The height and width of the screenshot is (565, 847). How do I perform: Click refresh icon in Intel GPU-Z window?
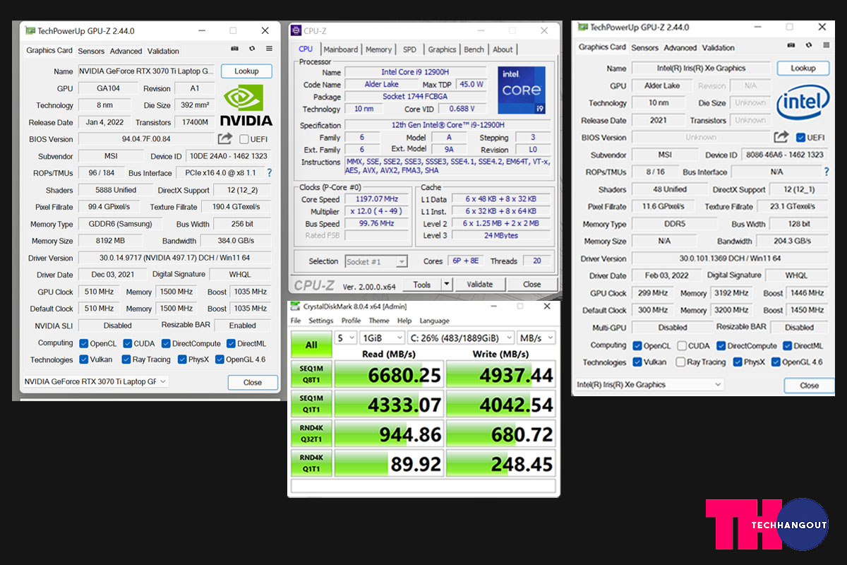808,47
